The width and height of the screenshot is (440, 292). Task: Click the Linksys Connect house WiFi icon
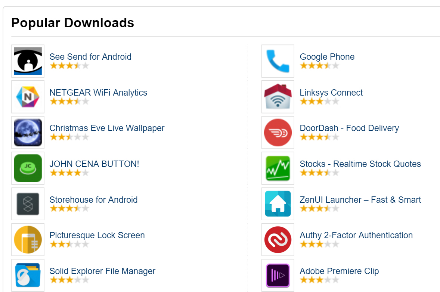click(x=278, y=97)
